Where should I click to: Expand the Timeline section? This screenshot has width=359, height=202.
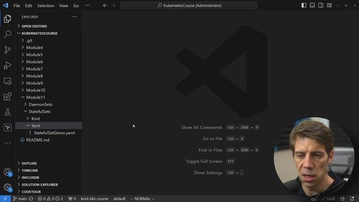tap(49, 171)
